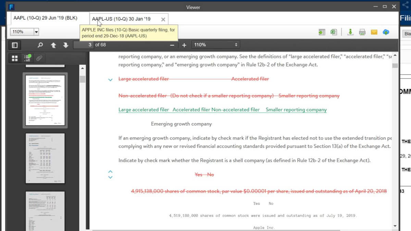Close the AAPL-US 30 Jan '19 tab
Image resolution: width=411 pixels, height=231 pixels.
163,19
